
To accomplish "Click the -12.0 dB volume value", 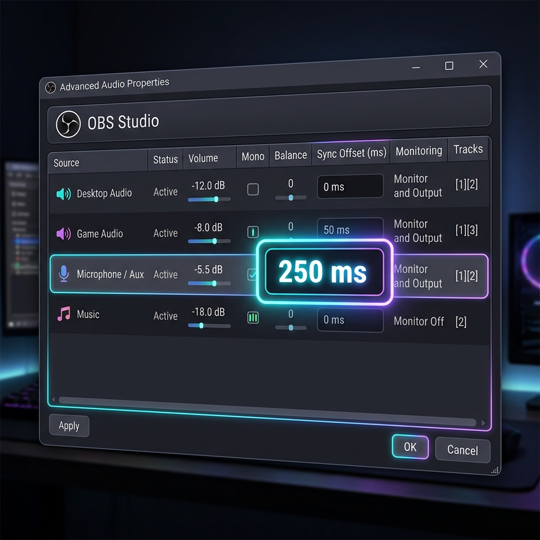I will tap(208, 186).
